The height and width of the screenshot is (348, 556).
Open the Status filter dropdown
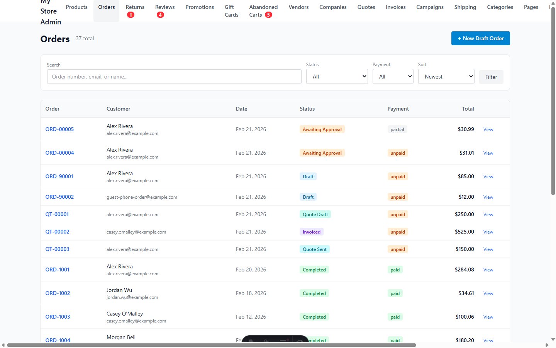click(336, 76)
